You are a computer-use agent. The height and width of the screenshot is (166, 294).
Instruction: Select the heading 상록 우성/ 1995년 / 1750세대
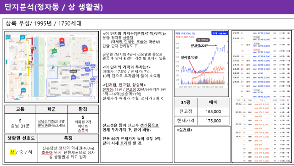pyautogui.click(x=44, y=23)
